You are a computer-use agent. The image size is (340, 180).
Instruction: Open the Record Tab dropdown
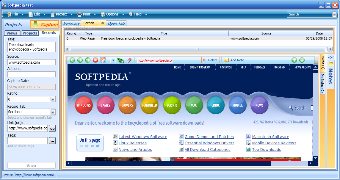(53, 112)
